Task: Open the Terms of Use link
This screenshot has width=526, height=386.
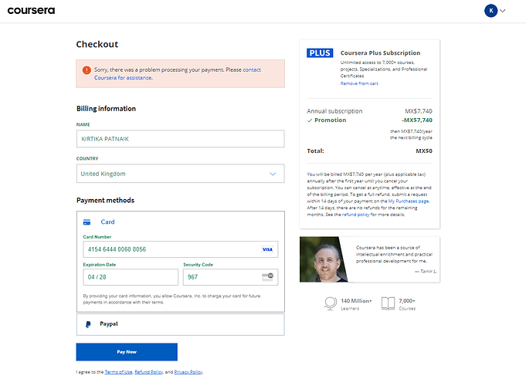Action: [118, 372]
